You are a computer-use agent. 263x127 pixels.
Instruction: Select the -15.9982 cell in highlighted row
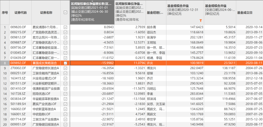[x=92, y=63]
